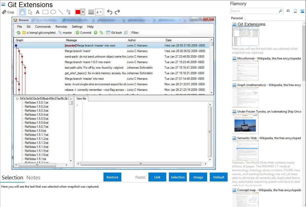
Task: Open the Semantic Web snapshot title
Action: click(x=269, y=138)
